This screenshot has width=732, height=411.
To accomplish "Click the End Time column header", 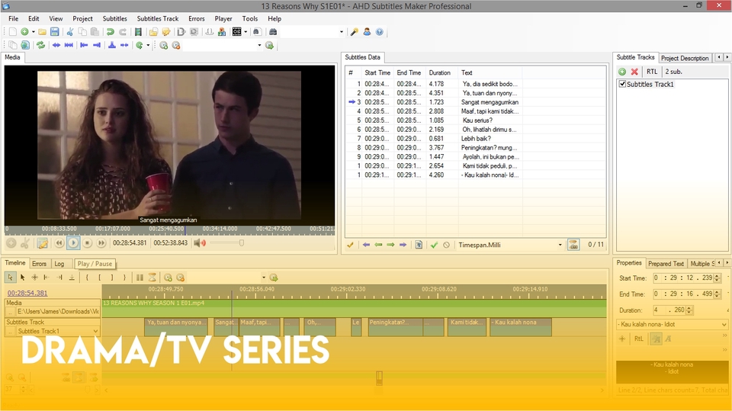I will 409,73.
